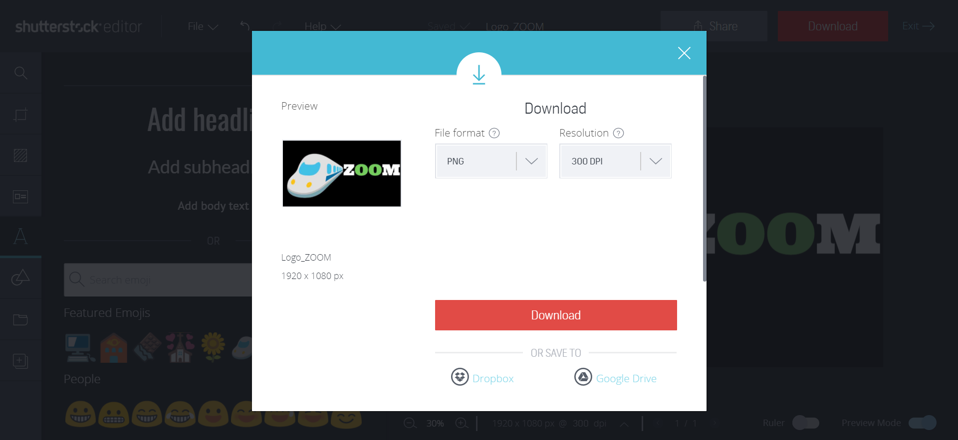The width and height of the screenshot is (958, 440).
Task: Open the shapes elements icon in sidebar
Action: (20, 278)
